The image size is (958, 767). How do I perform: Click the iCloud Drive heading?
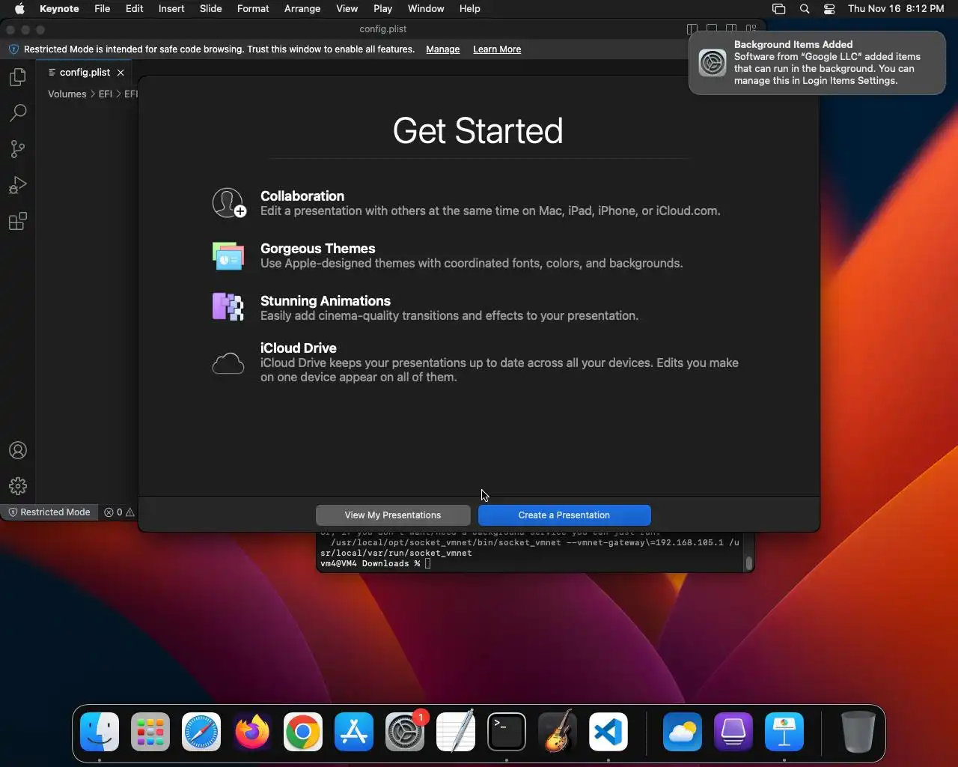[299, 348]
